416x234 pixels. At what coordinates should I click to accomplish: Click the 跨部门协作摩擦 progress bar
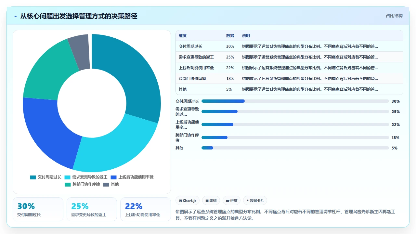[295, 137]
